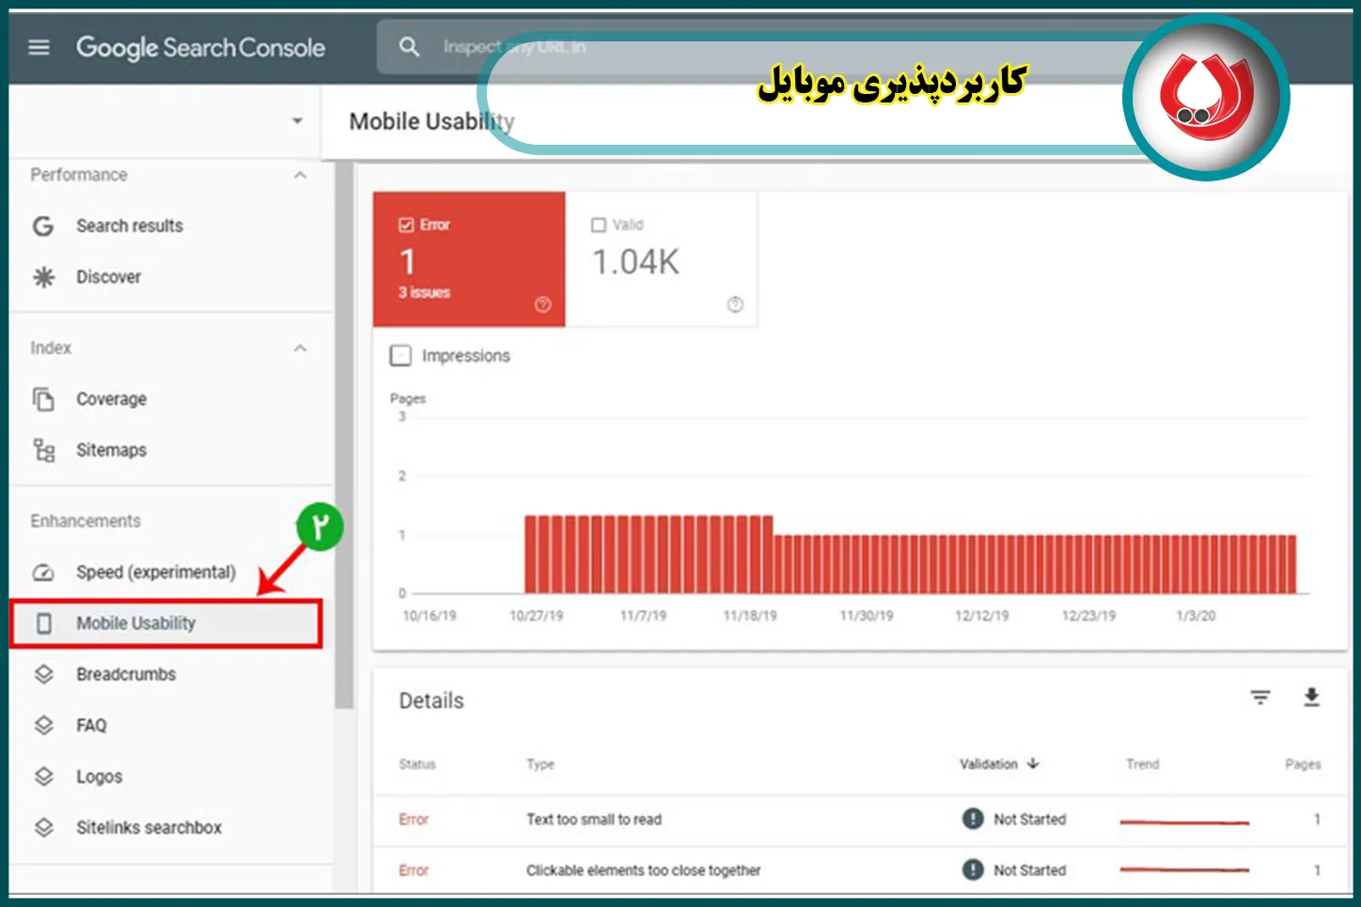The width and height of the screenshot is (1361, 907).
Task: Click the Details heading
Action: coord(431,700)
